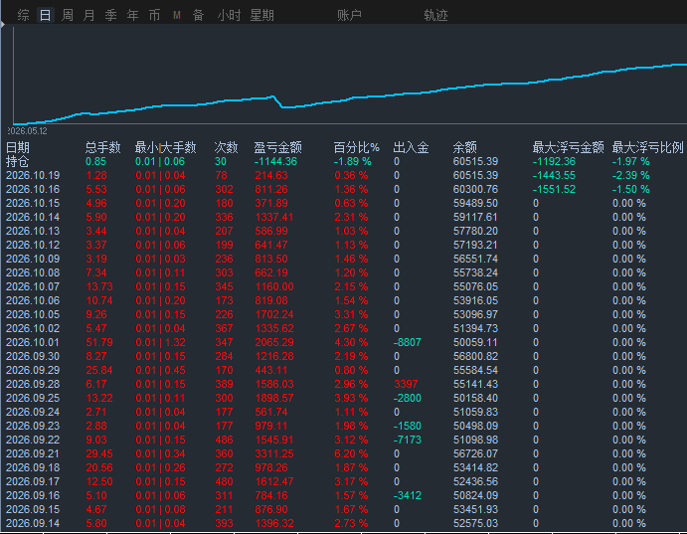Open the 季 (quarterly) tab
687x534 pixels.
[x=110, y=15]
